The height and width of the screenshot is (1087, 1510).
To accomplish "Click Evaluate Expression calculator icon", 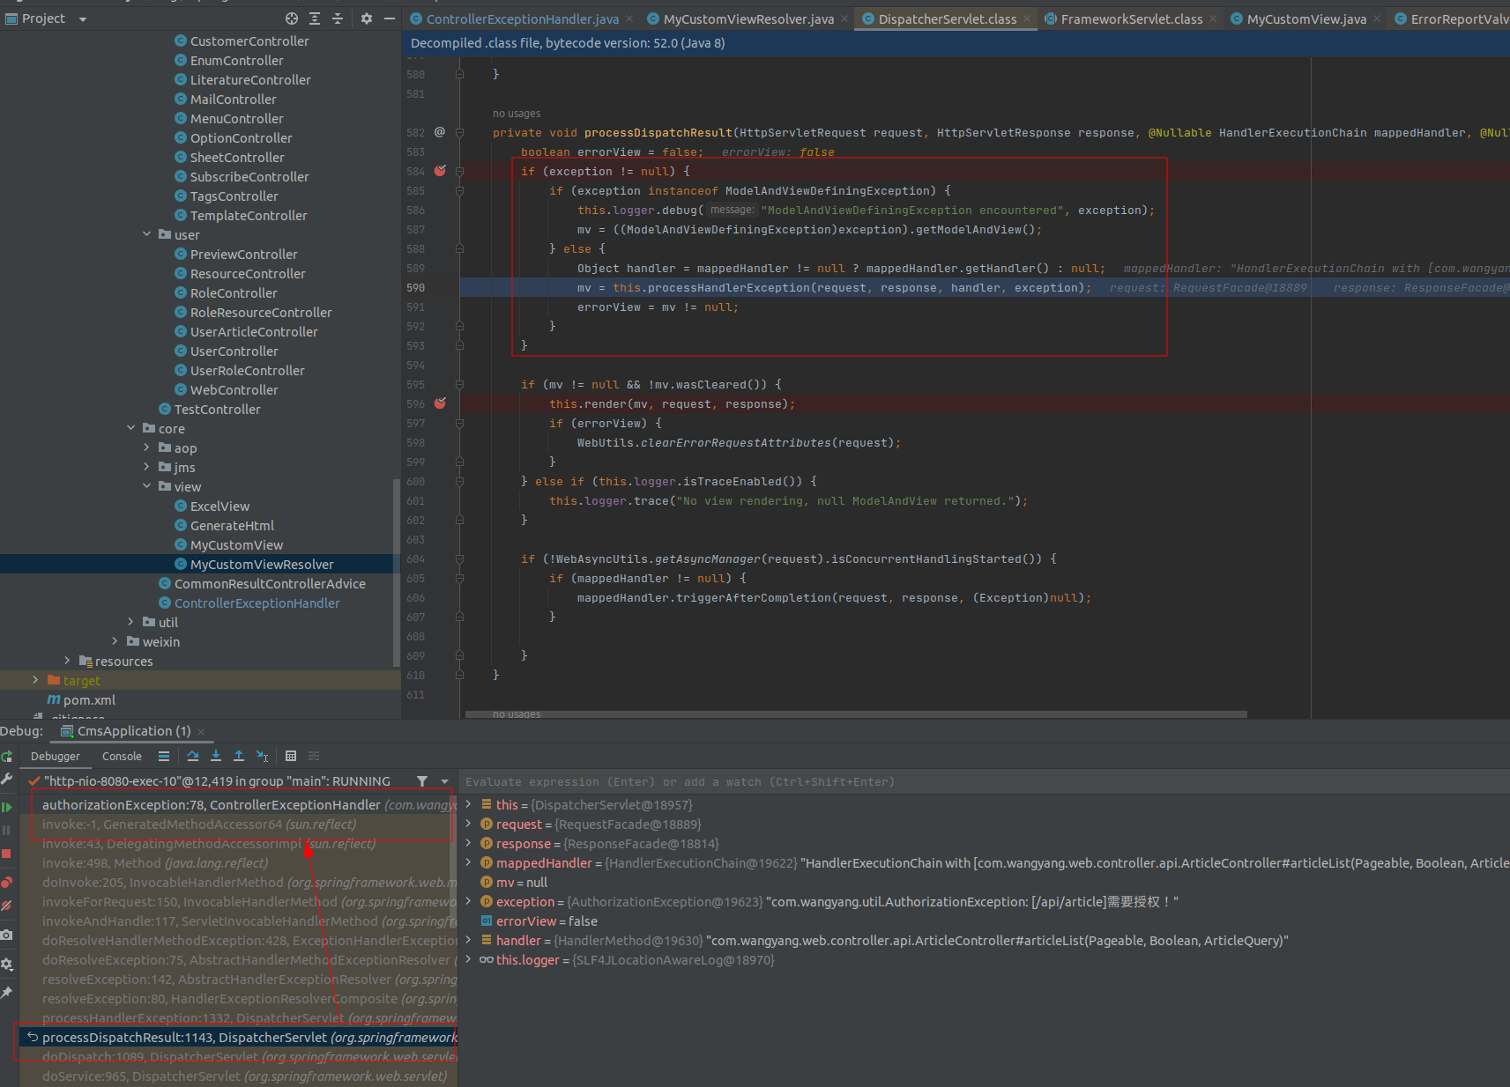I will [x=291, y=756].
